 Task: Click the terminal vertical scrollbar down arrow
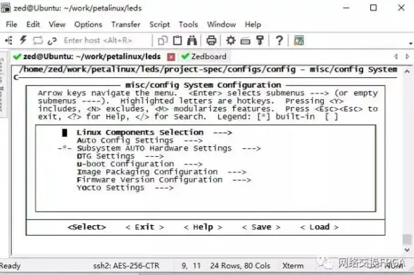coord(407,250)
